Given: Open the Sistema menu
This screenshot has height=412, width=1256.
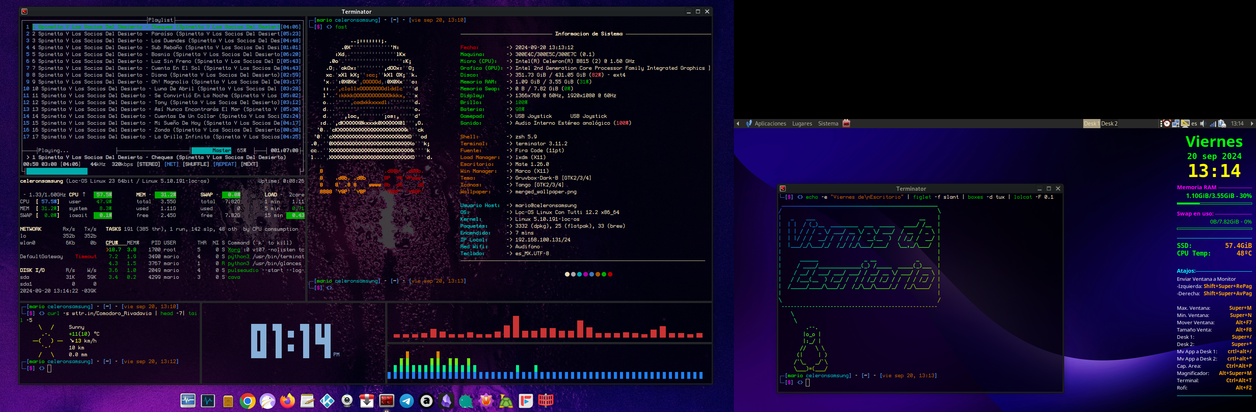Looking at the screenshot, I should (x=828, y=124).
